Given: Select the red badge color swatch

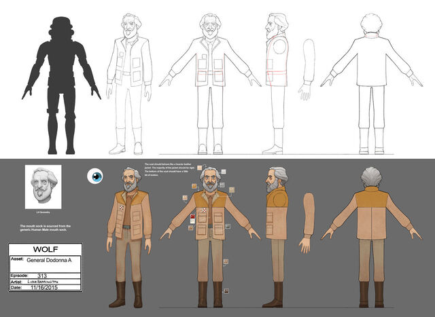Looking at the screenshot, I should 192,217.
